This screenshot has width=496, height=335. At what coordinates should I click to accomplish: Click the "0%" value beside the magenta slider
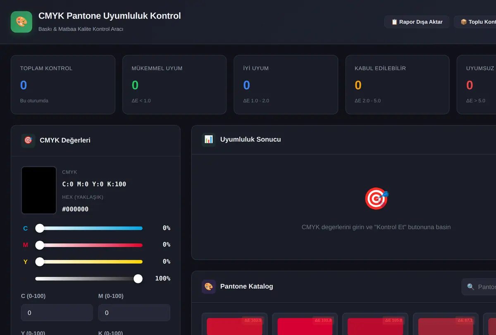166,245
